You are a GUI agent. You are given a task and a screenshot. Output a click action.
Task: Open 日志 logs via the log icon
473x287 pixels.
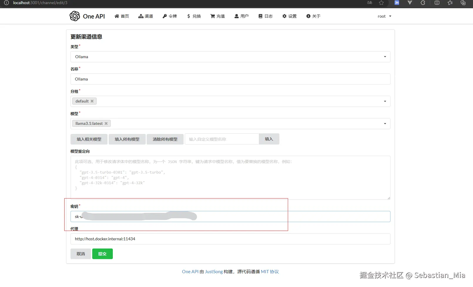click(x=260, y=16)
